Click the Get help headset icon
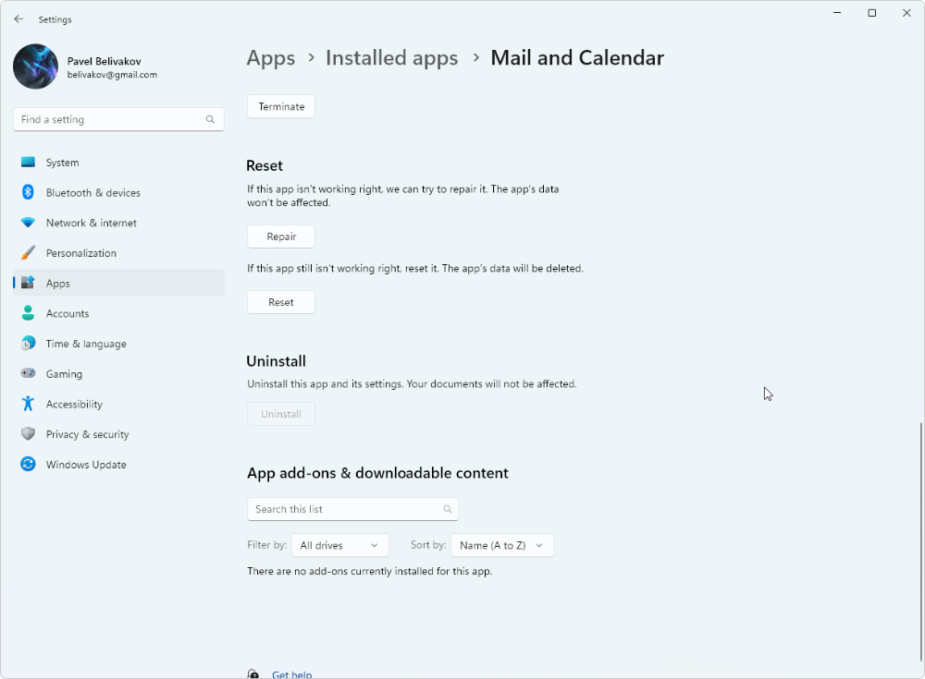925x679 pixels. coord(253,674)
